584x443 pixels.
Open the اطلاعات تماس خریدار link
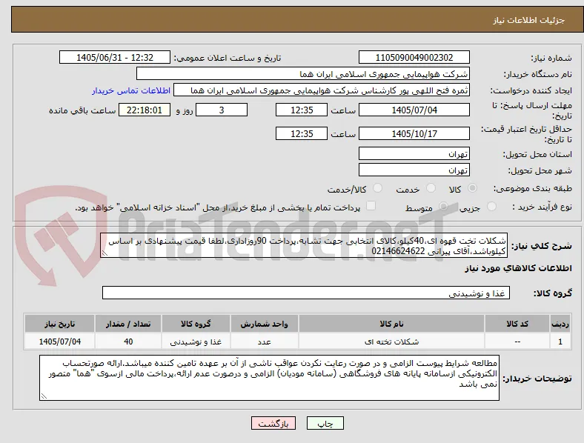pos(131,90)
